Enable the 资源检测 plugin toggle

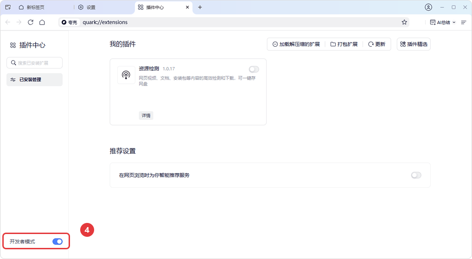point(254,69)
